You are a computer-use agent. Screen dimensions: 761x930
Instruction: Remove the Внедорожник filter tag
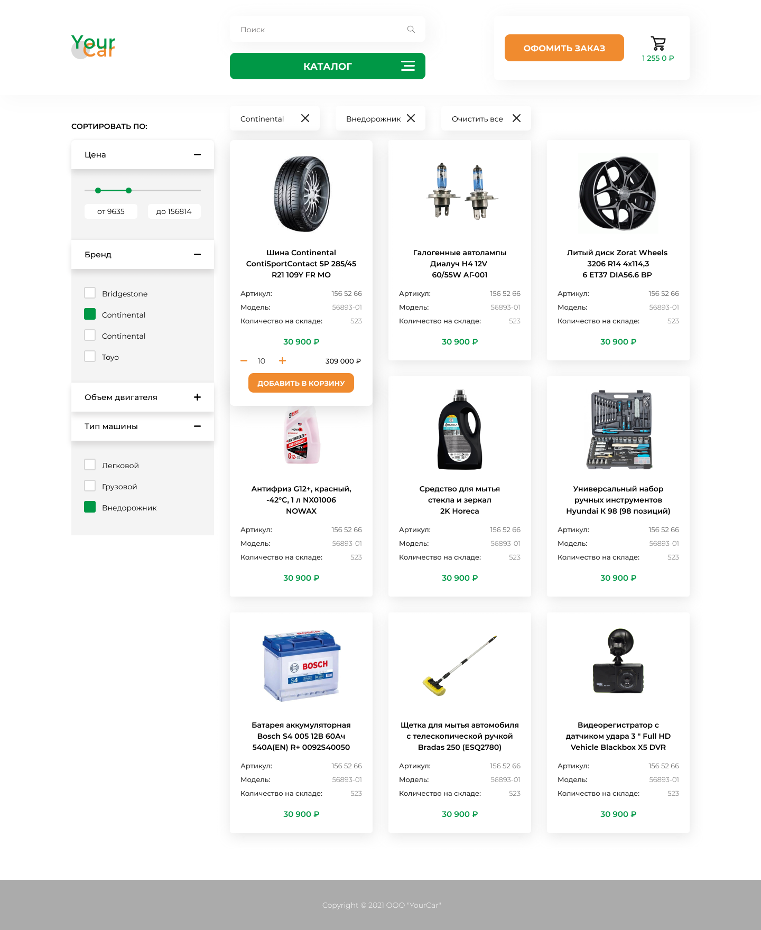pos(411,118)
